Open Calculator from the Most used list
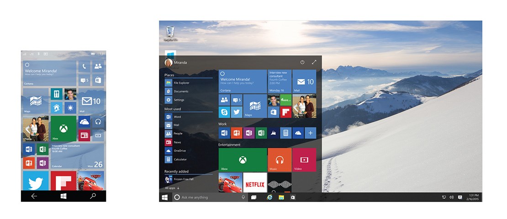This screenshot has width=507, height=219. (189, 159)
